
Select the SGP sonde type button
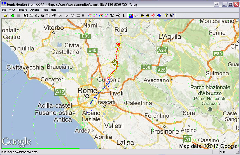click(26, 16)
